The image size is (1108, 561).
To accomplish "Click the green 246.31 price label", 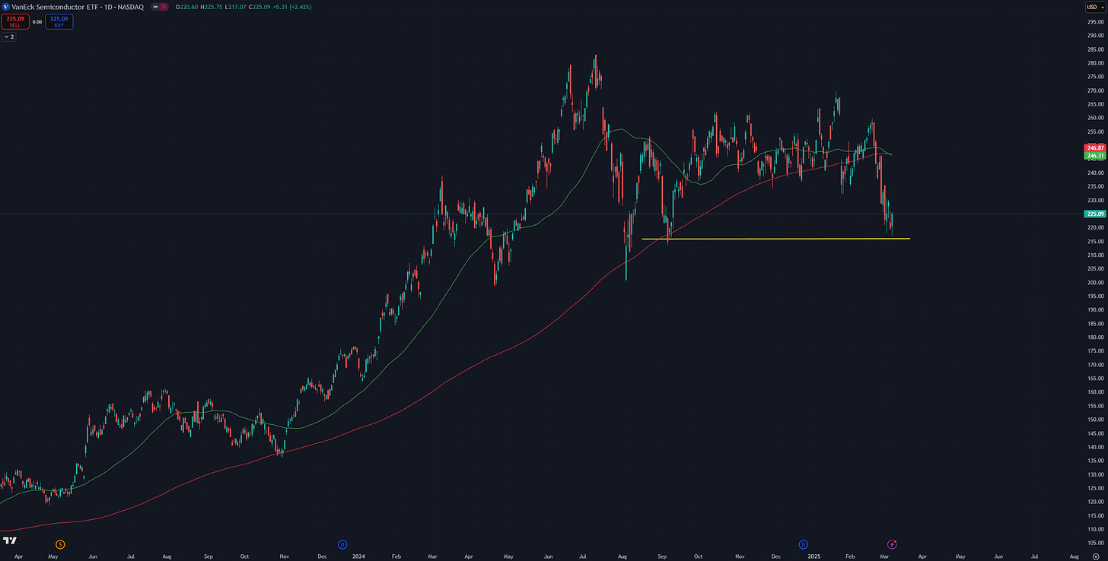I will [x=1096, y=155].
